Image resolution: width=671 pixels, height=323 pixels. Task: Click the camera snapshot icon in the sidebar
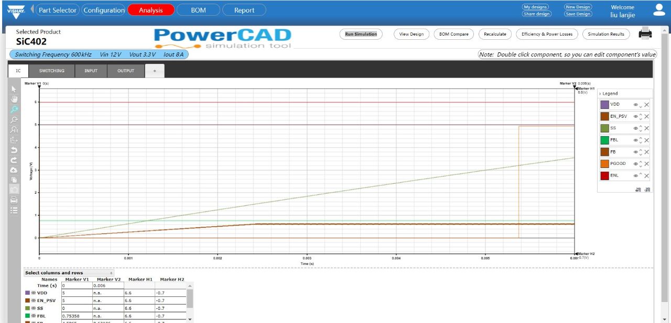15,189
